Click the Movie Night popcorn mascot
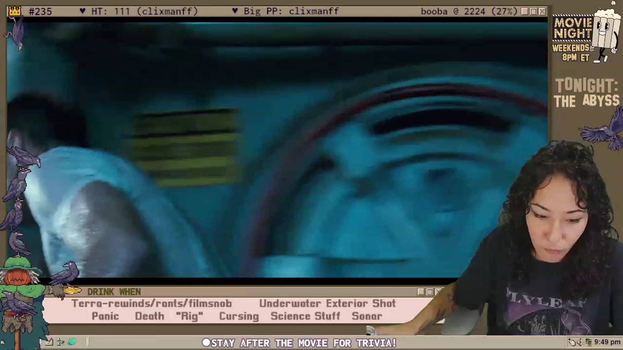The height and width of the screenshot is (350, 623). (605, 32)
